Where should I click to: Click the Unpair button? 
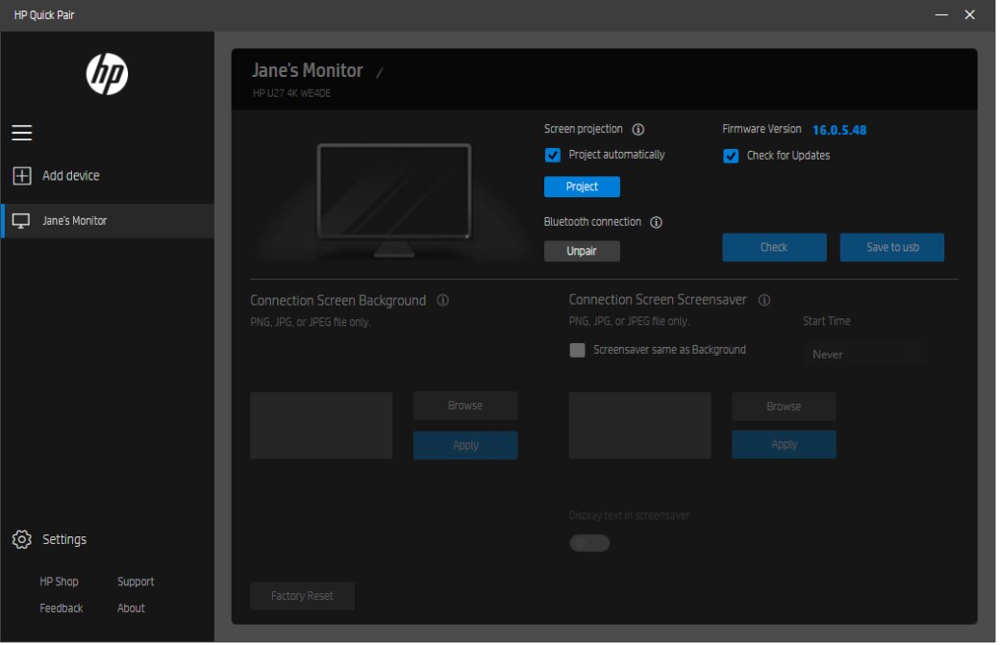coord(583,252)
